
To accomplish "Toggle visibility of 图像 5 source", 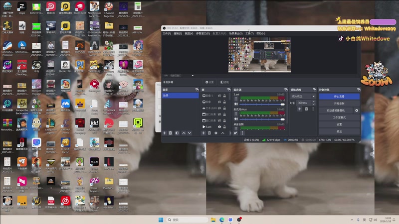I will [x=219, y=96].
